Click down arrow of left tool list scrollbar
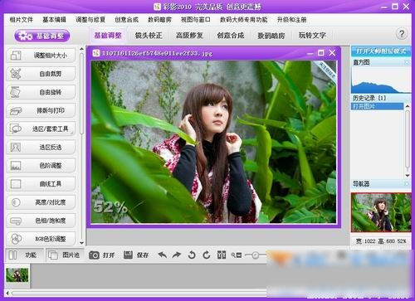 (x=81, y=243)
